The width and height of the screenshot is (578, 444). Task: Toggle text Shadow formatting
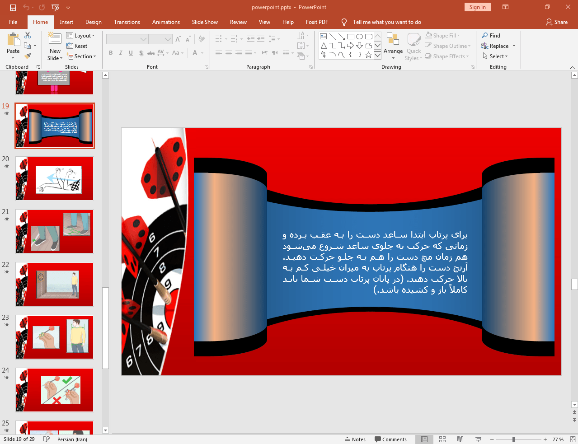click(x=141, y=53)
